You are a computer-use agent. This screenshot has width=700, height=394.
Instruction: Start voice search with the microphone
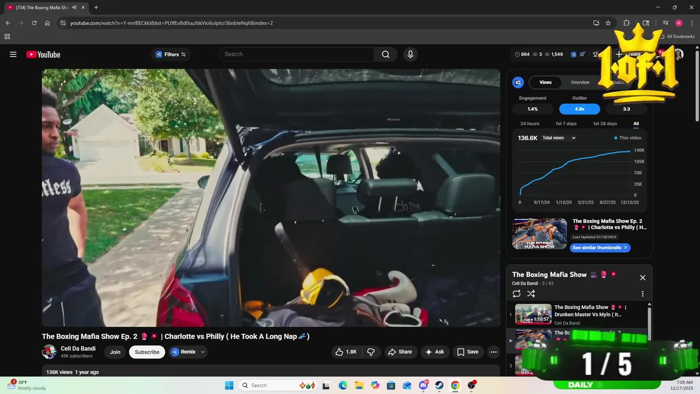tap(410, 54)
